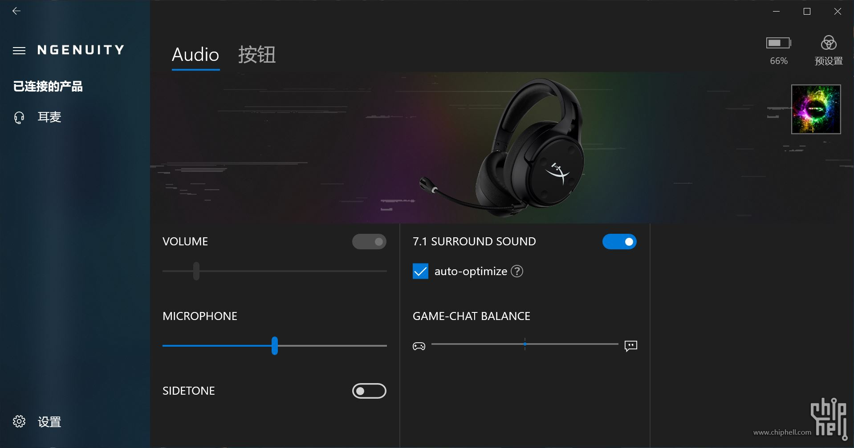The height and width of the screenshot is (448, 854).
Task: Click the 已连接的产品 heading
Action: pyautogui.click(x=48, y=86)
